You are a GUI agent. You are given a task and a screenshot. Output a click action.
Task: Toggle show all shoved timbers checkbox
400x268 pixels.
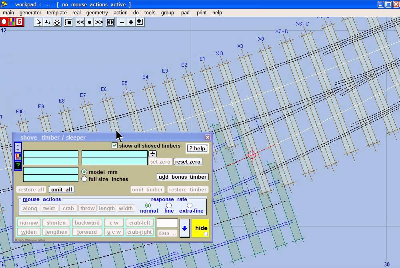click(114, 146)
